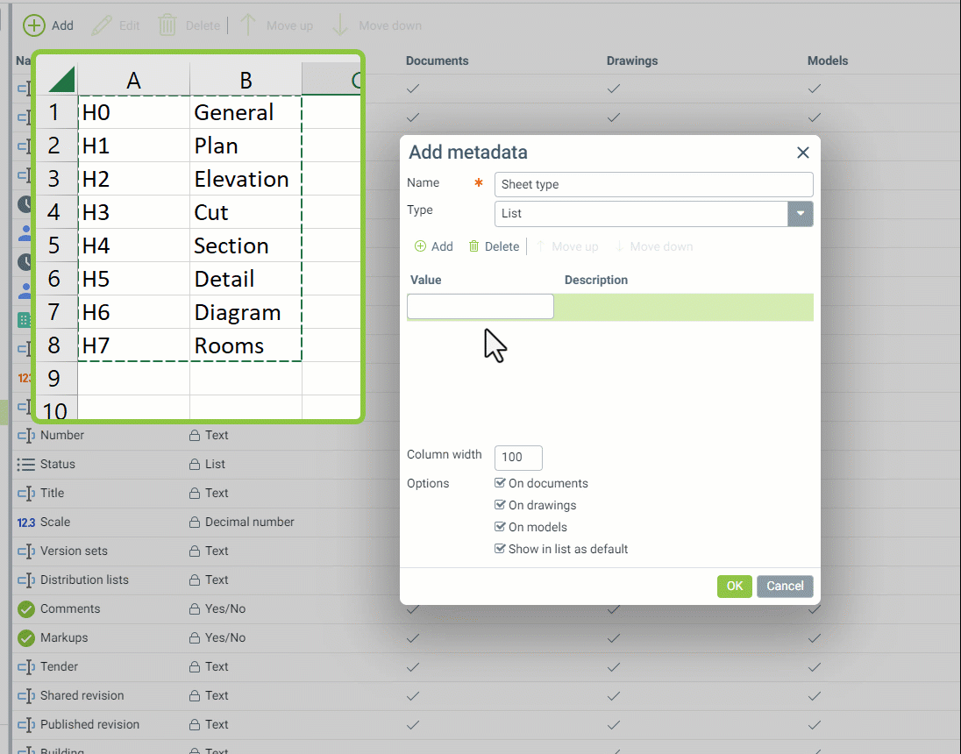
Task: Click the decimal number icon beside Scale
Action: (x=25, y=523)
